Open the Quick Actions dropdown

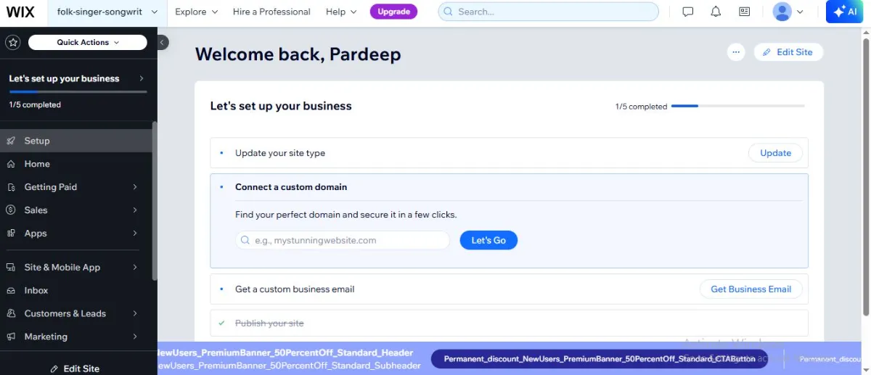pos(87,42)
